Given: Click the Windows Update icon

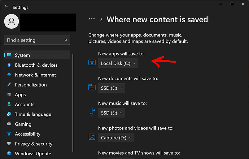Looking at the screenshot, I should pos(9,154).
